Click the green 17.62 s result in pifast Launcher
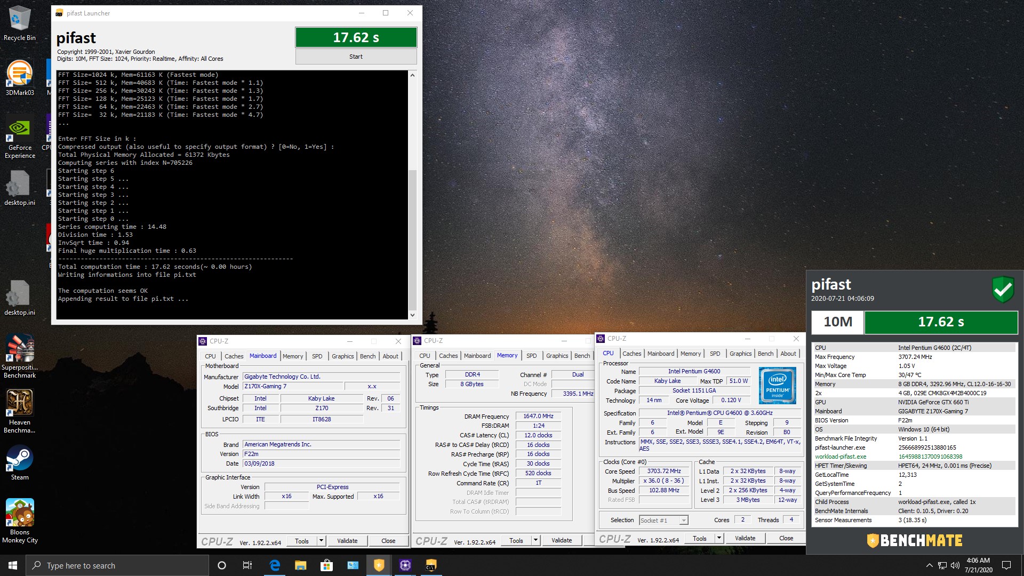Screen dimensions: 1024x576 tap(356, 37)
